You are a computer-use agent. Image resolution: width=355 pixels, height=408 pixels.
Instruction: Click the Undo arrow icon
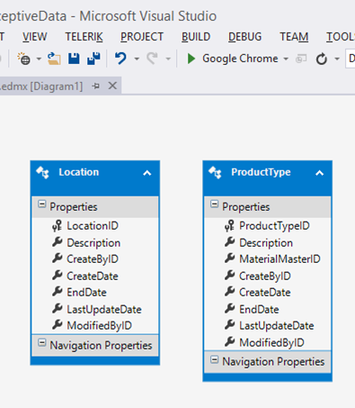[120, 59]
